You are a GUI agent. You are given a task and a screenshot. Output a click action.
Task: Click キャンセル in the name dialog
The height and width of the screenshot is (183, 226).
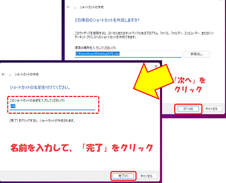coord(146,176)
